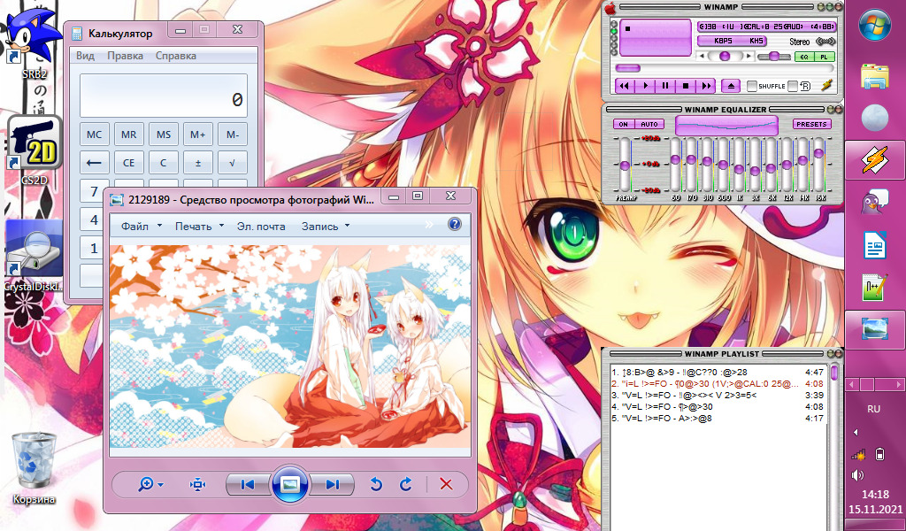906x531 pixels.
Task: Click the equalizer PREAMP slider
Action: coord(625,165)
